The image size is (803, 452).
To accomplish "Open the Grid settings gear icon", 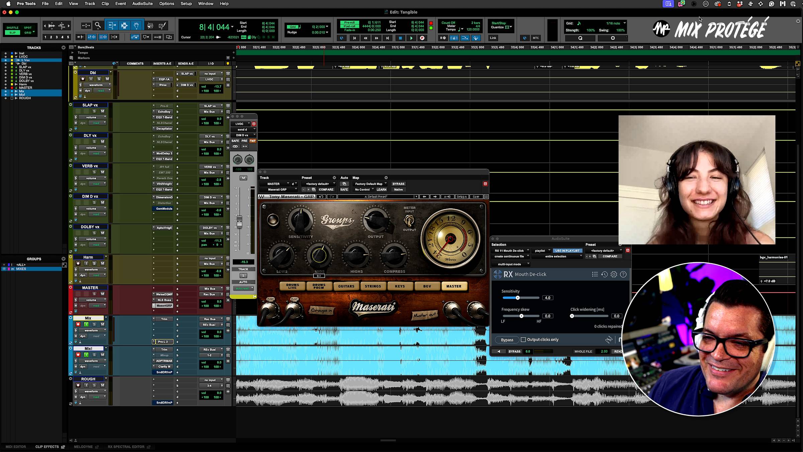I will click(x=613, y=38).
